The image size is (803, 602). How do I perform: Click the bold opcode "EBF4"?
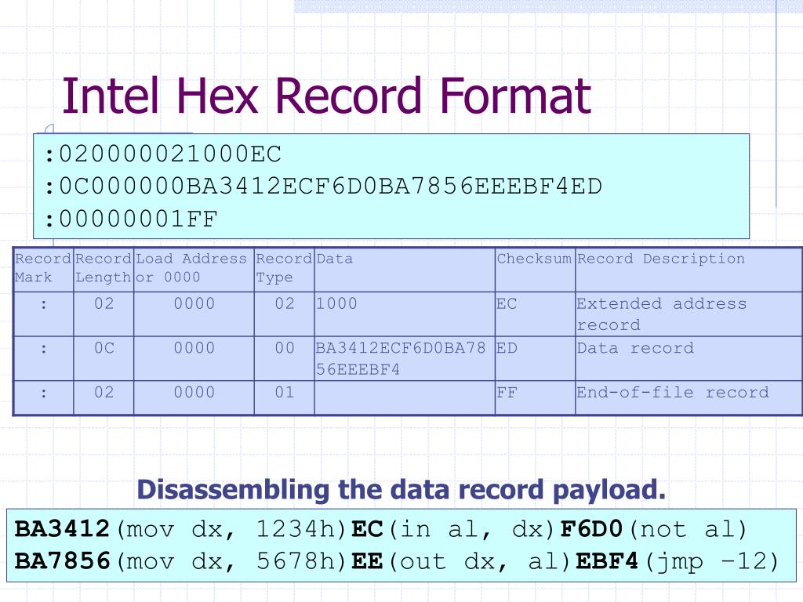tap(608, 561)
